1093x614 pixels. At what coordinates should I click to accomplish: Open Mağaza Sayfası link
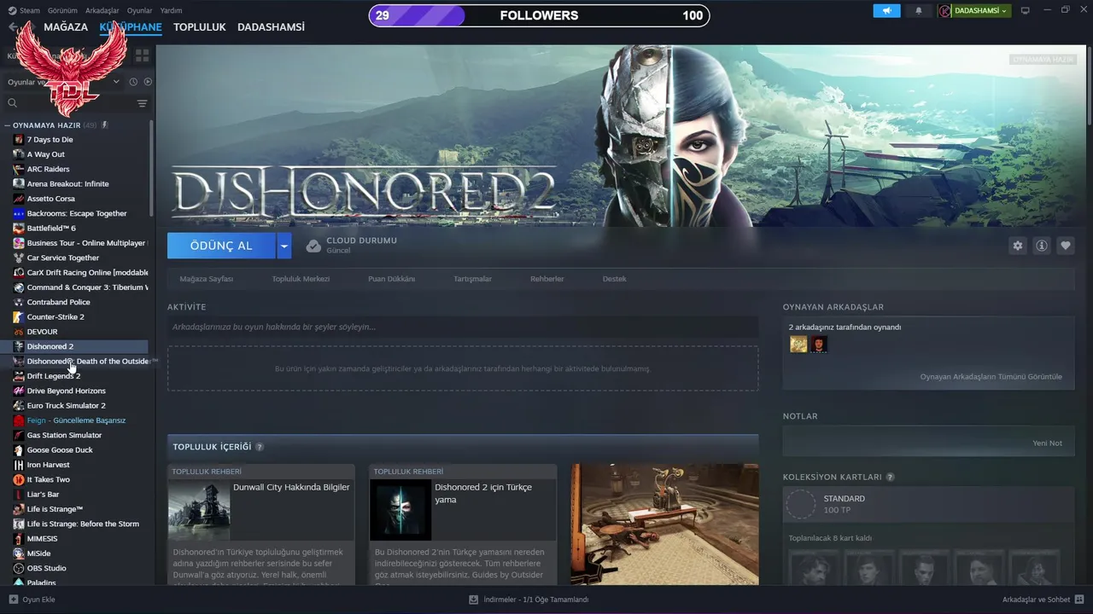pos(207,279)
